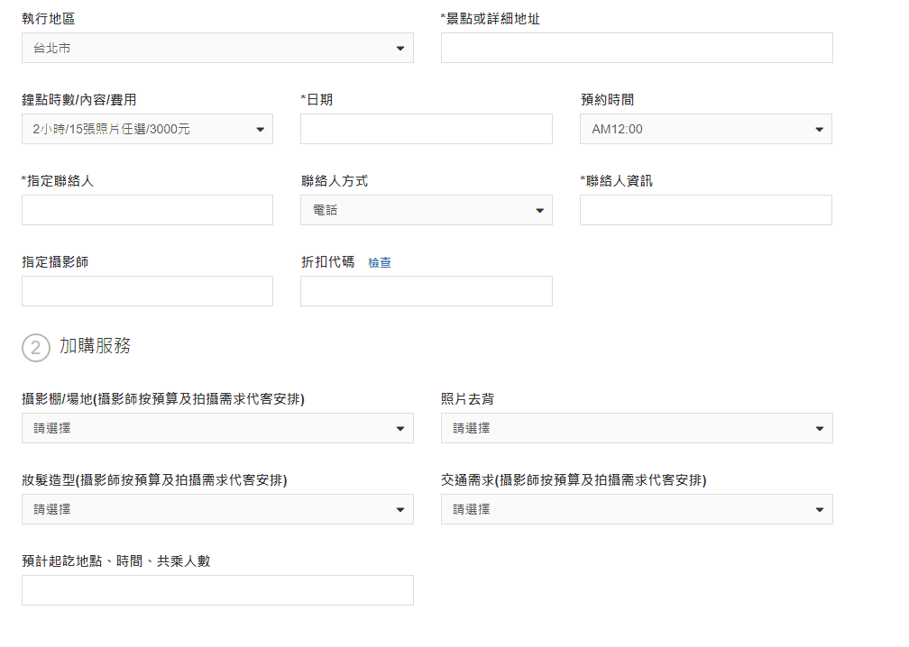The image size is (909, 647).
Task: Expand the 攝影棚/場地 dropdown
Action: pos(217,428)
